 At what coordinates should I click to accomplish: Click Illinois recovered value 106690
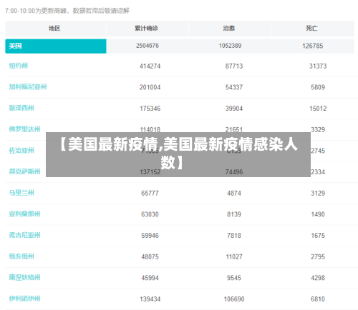tap(234, 299)
